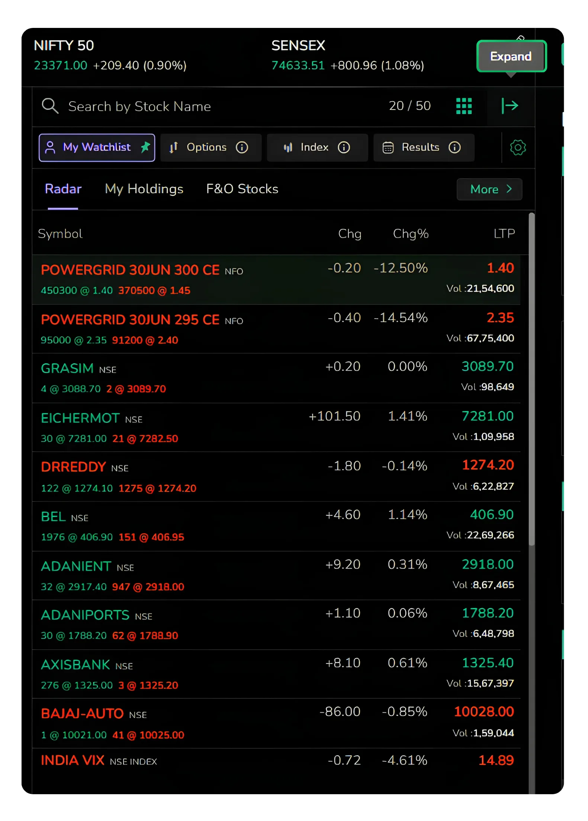Sort by the LTP column header

504,234
